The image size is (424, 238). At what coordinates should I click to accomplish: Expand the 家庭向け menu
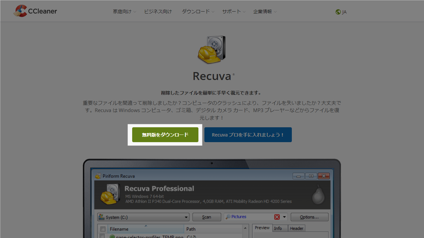(x=125, y=12)
